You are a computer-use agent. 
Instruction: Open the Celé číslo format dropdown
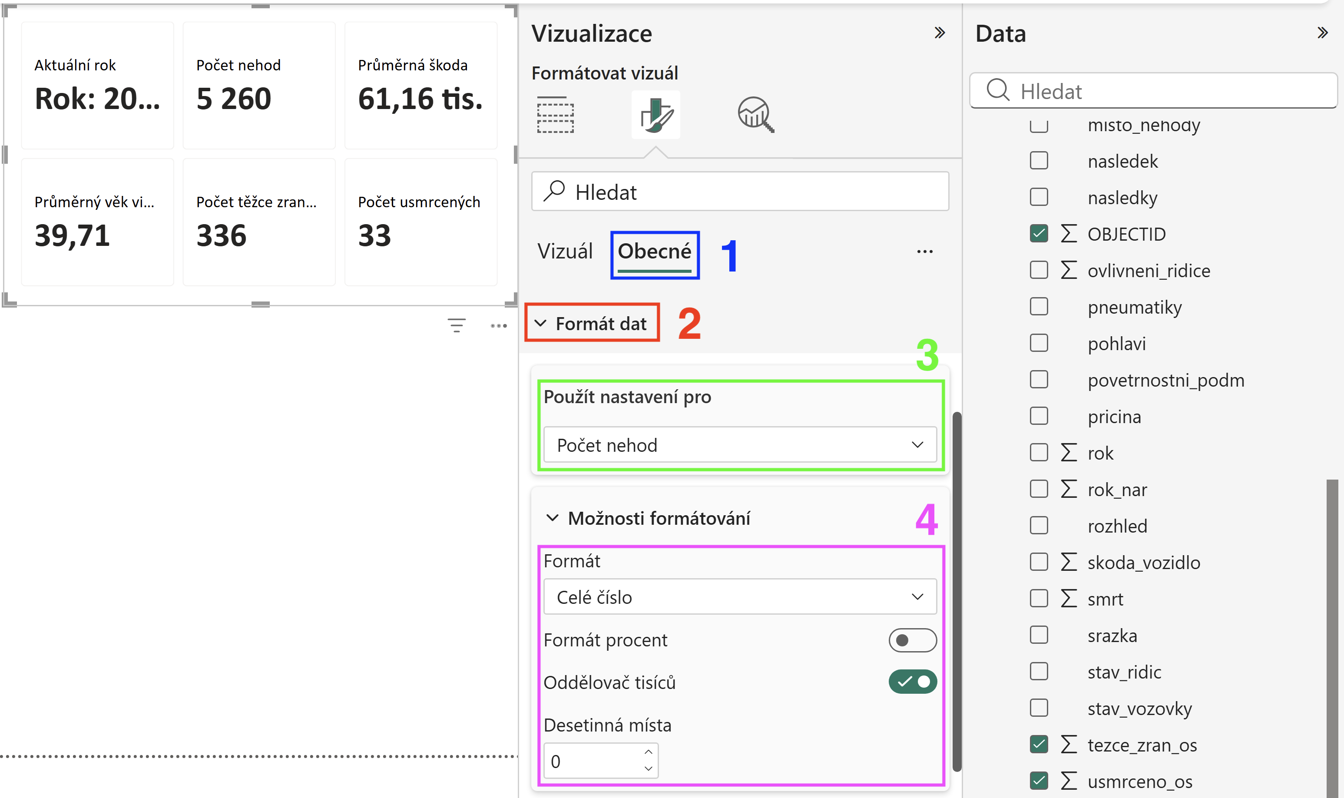coord(740,597)
